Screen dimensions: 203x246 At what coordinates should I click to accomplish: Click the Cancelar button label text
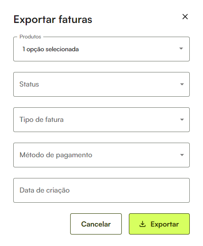coord(96,224)
